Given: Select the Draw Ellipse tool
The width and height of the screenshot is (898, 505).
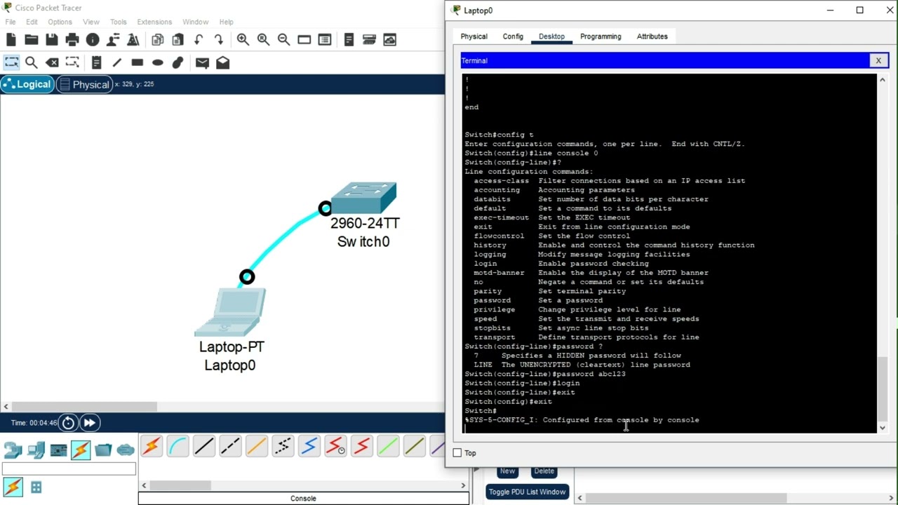Looking at the screenshot, I should coord(158,62).
